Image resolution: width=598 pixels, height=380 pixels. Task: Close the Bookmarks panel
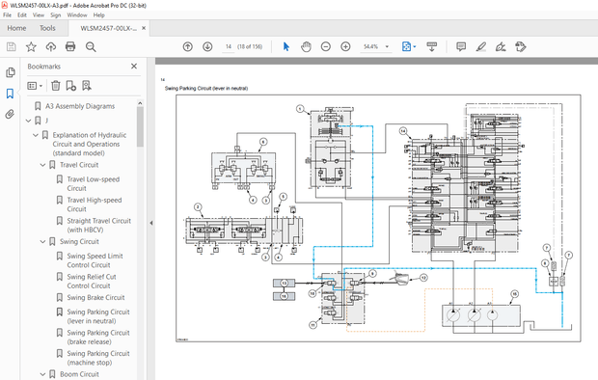pyautogui.click(x=134, y=66)
